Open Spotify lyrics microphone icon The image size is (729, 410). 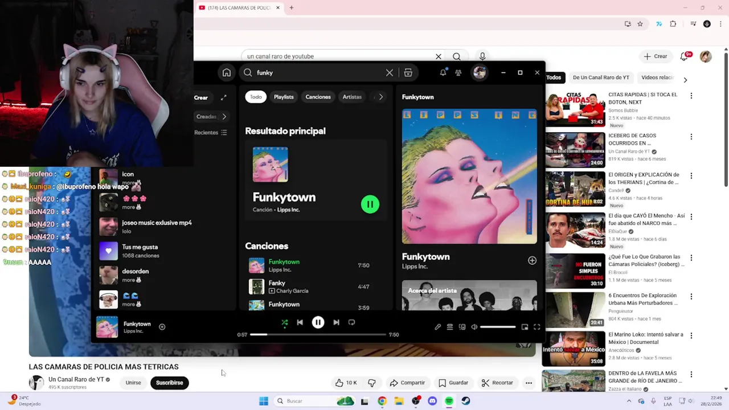pos(437,327)
